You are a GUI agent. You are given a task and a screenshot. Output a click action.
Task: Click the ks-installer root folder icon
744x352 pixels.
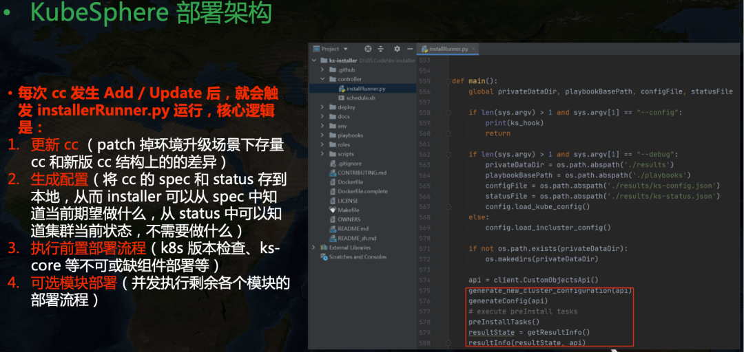[324, 60]
